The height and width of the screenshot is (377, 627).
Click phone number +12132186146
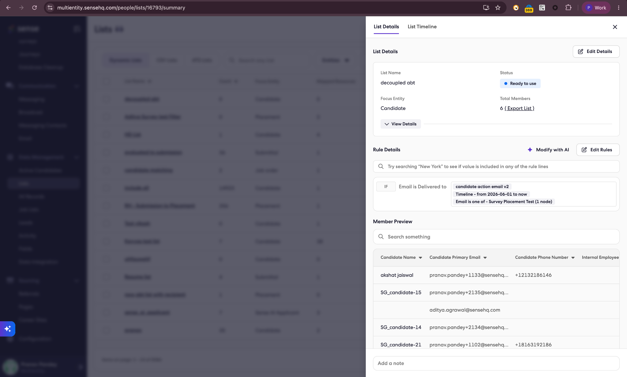coord(533,275)
